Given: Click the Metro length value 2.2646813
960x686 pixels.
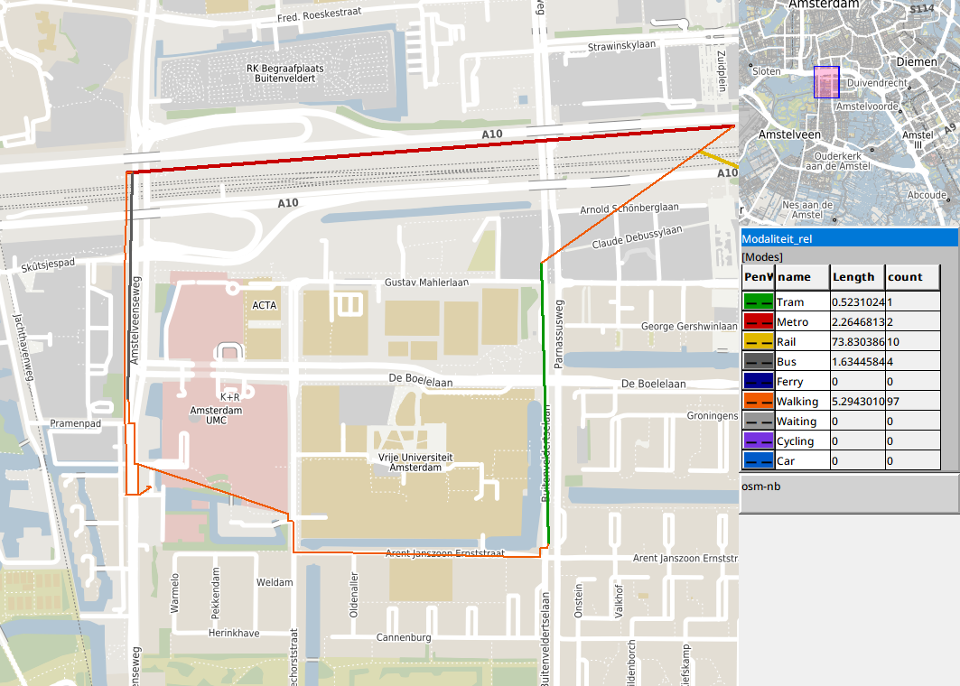Looking at the screenshot, I should [858, 322].
